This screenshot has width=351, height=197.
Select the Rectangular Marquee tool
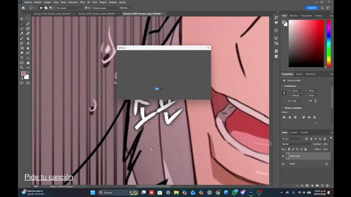click(28, 19)
